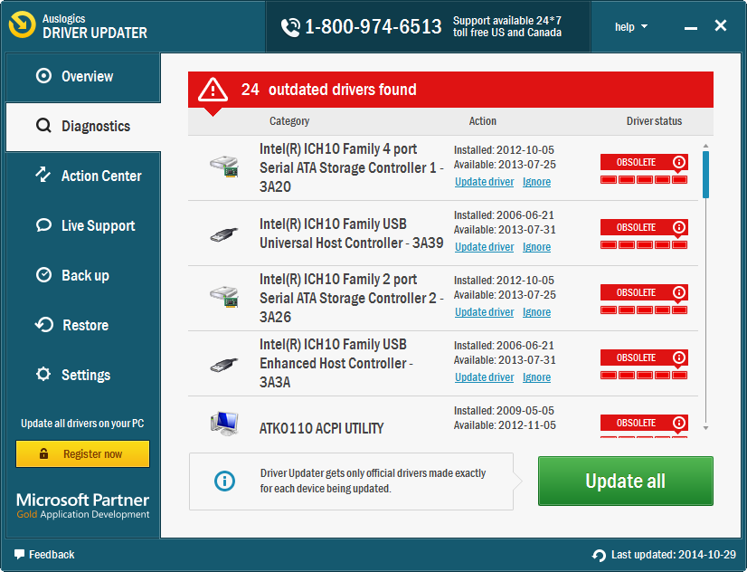Click Update driver for Storage Controller 2 - 3A26
Viewport: 747px width, 572px height.
484,311
